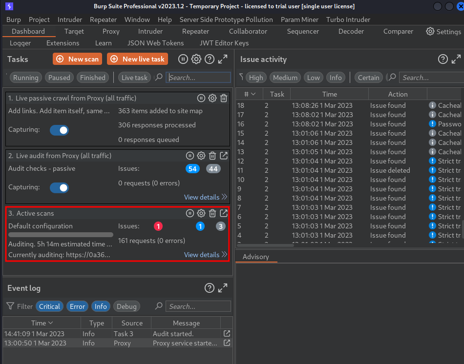Pop out Active scans task window

224,213
